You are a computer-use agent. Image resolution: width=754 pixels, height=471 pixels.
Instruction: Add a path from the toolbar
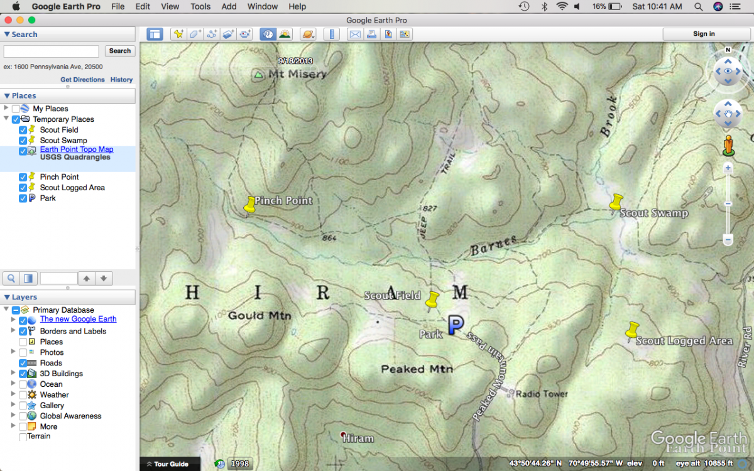pos(212,34)
